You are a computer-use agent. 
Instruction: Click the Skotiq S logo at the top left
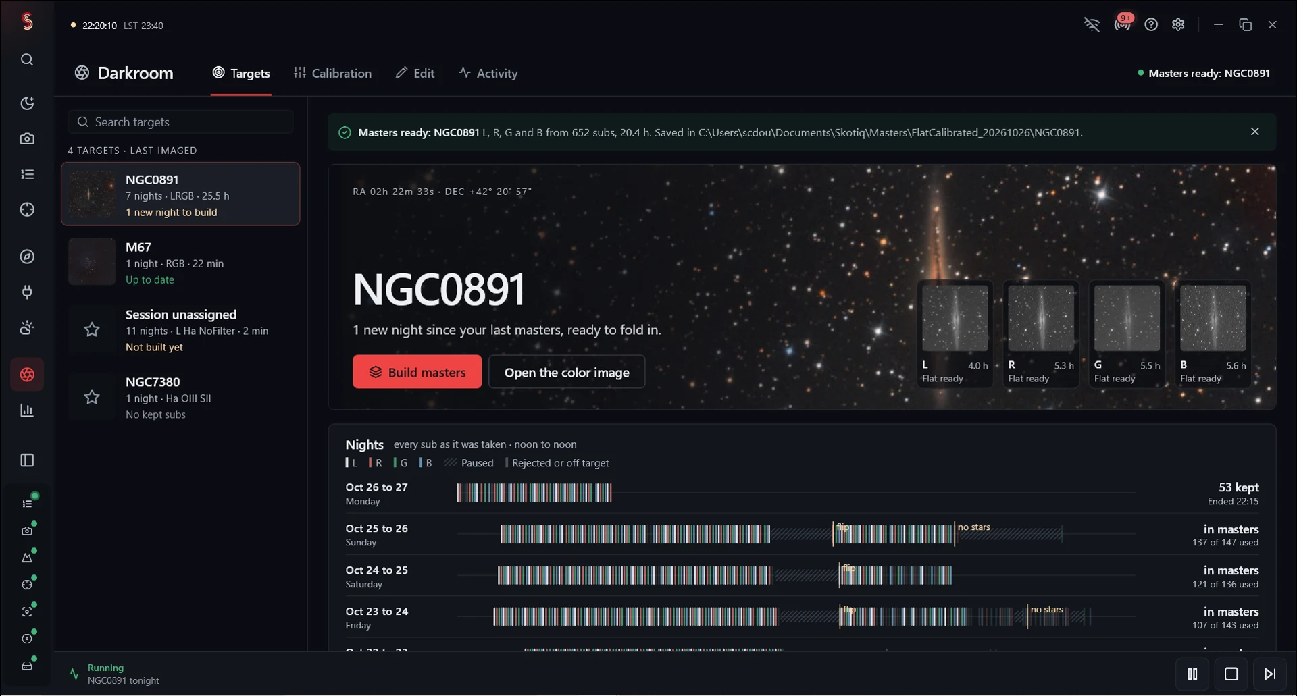click(27, 22)
